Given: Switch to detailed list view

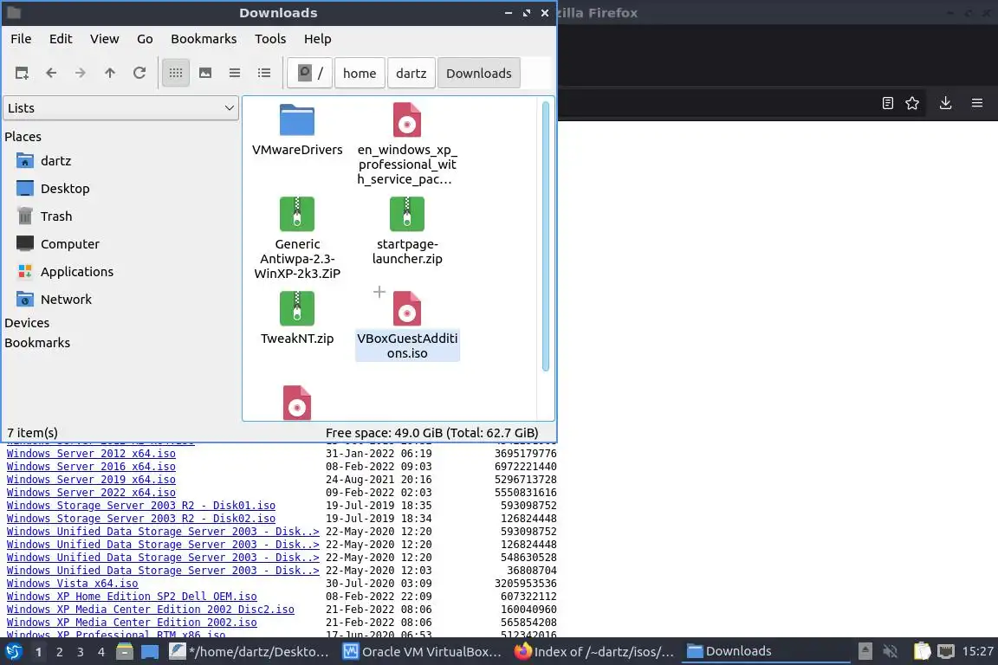Looking at the screenshot, I should click(x=264, y=74).
